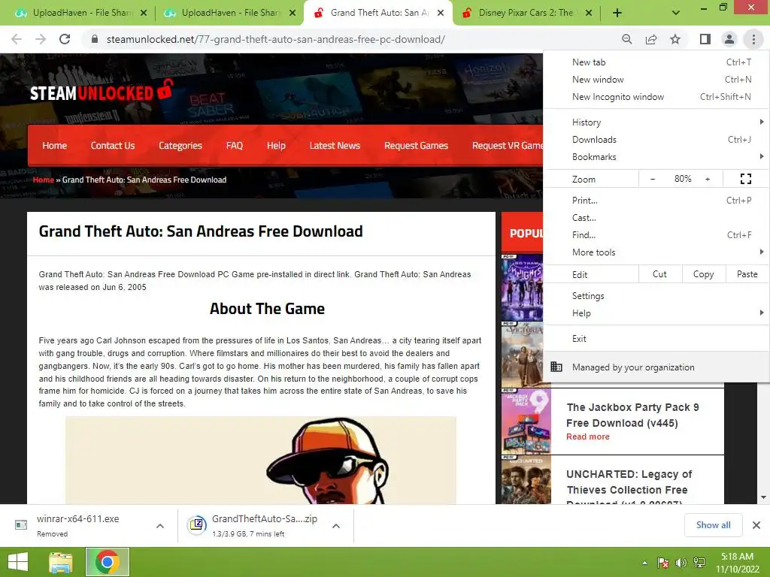Expand the Bookmarks submenu
Screen dimensions: 770x577
point(656,156)
